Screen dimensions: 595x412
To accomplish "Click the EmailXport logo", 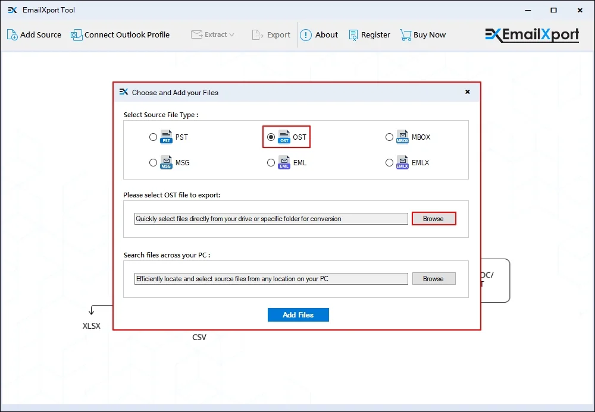I will [x=531, y=34].
